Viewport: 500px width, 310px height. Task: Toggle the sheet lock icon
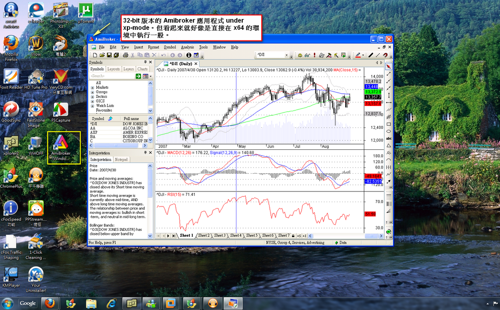pyautogui.click(x=293, y=236)
